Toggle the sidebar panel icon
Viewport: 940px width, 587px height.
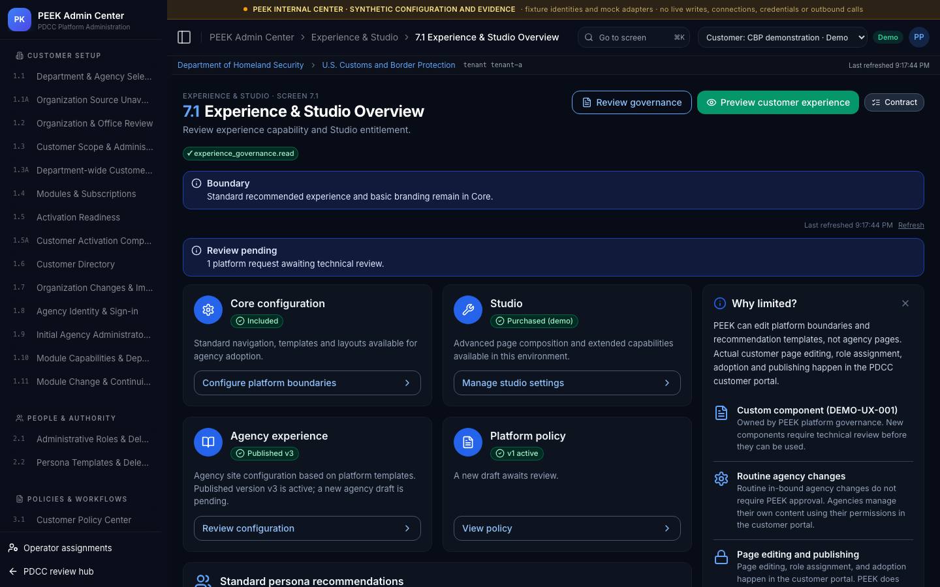click(184, 37)
